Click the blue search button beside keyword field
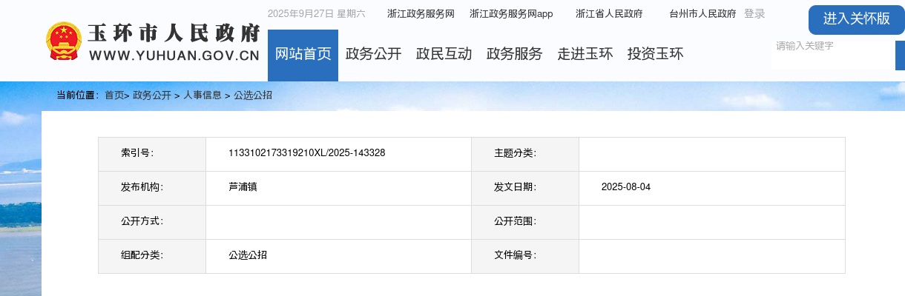Screen dimensions: 905x296 tap(900, 55)
